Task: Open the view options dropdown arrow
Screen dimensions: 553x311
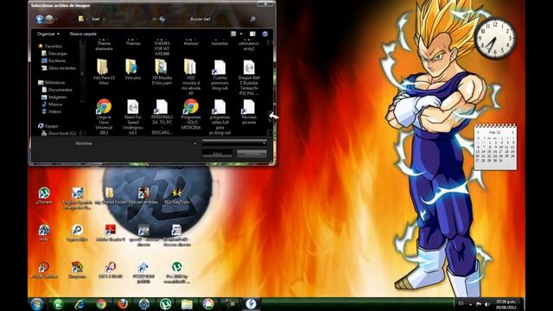Action: pyautogui.click(x=241, y=34)
